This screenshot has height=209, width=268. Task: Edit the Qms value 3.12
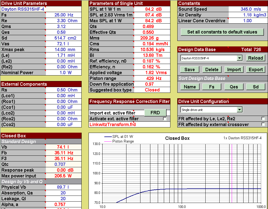coord(63,26)
